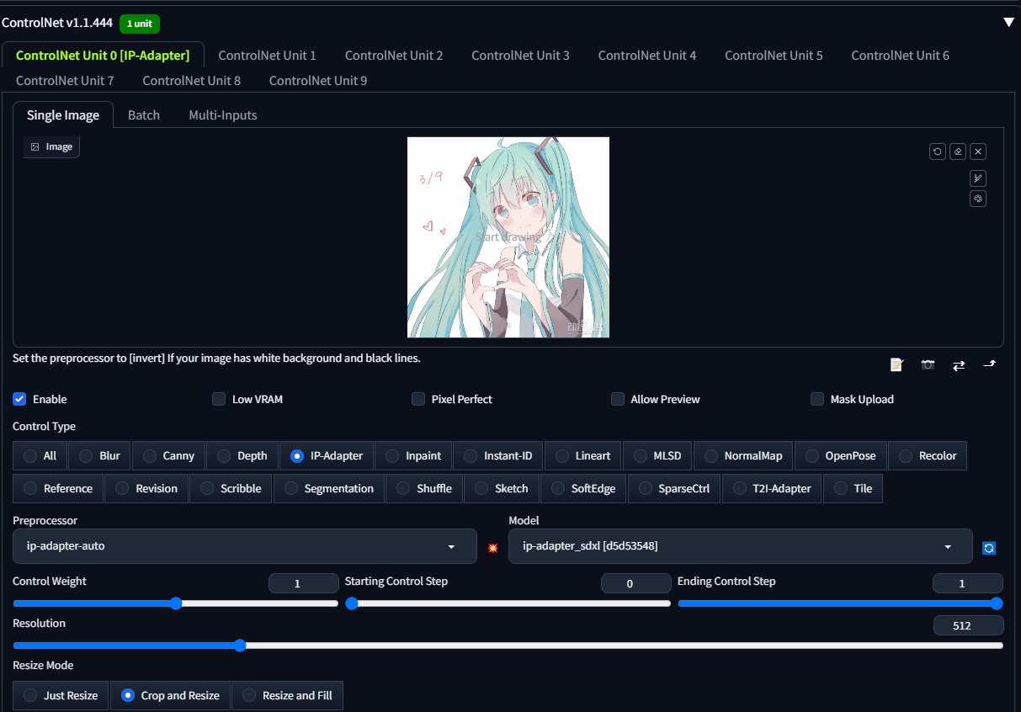
Task: Select the Multi-Inputs tab
Action: pos(223,115)
